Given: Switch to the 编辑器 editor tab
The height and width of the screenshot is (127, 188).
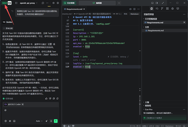Looking at the screenshot, I should (x=97, y=3).
